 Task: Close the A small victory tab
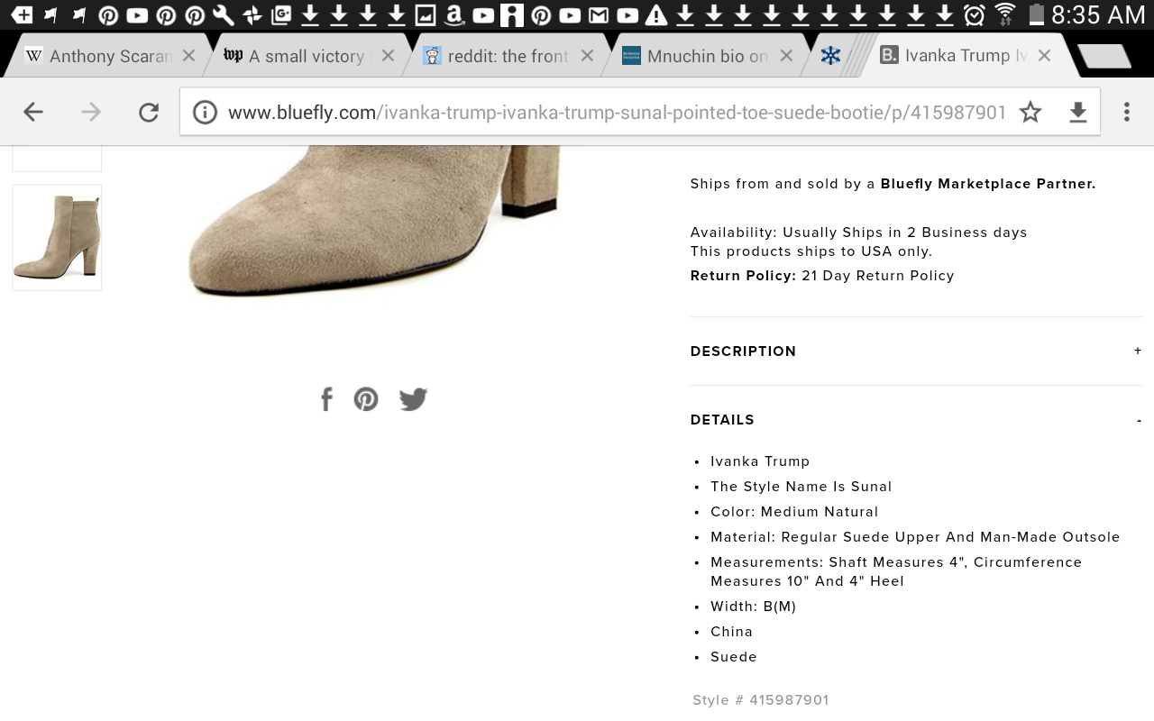pyautogui.click(x=388, y=56)
